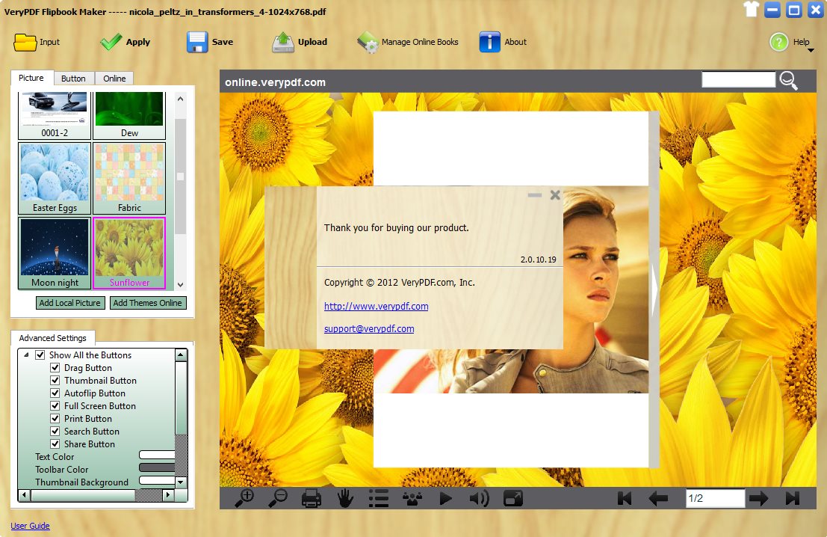Open the http://www.verypdf.com link
This screenshot has width=827, height=537.
(x=376, y=306)
